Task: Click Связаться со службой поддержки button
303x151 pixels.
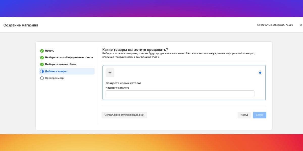Action: 124,115
